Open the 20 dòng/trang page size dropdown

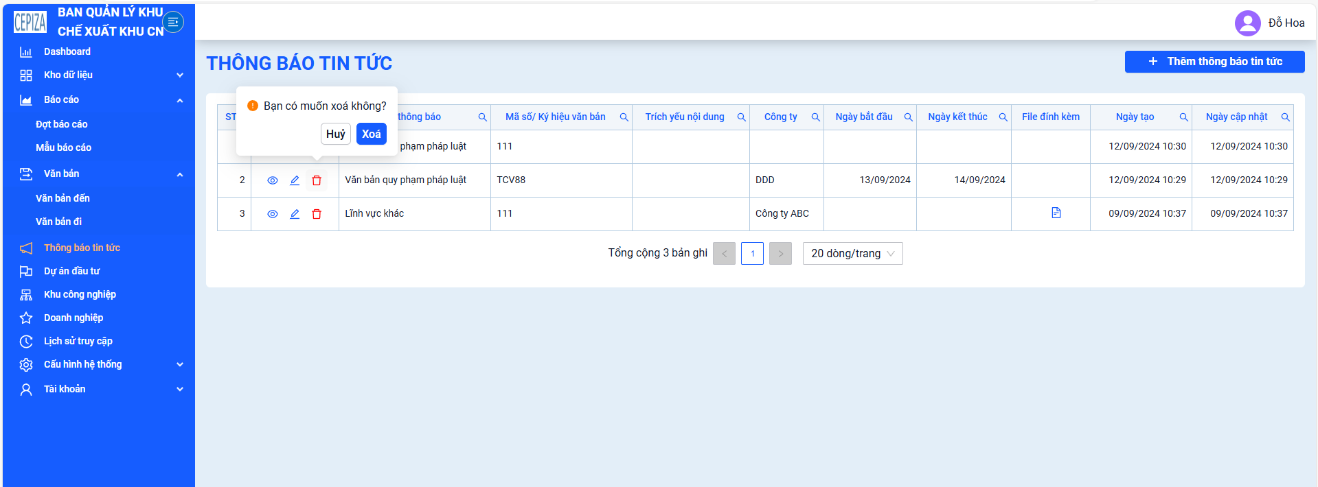tap(852, 254)
